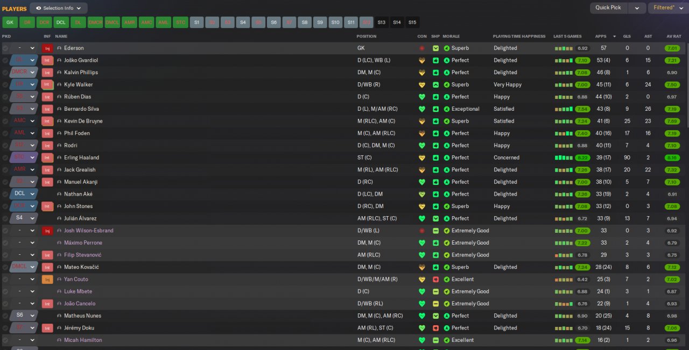Click Yan Couto's last 5 games form bars
The height and width of the screenshot is (350, 689).
click(564, 280)
